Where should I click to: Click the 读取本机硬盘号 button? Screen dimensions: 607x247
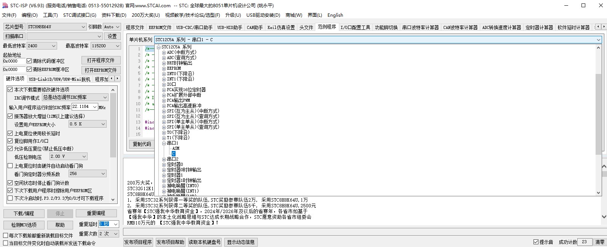[x=205, y=242]
